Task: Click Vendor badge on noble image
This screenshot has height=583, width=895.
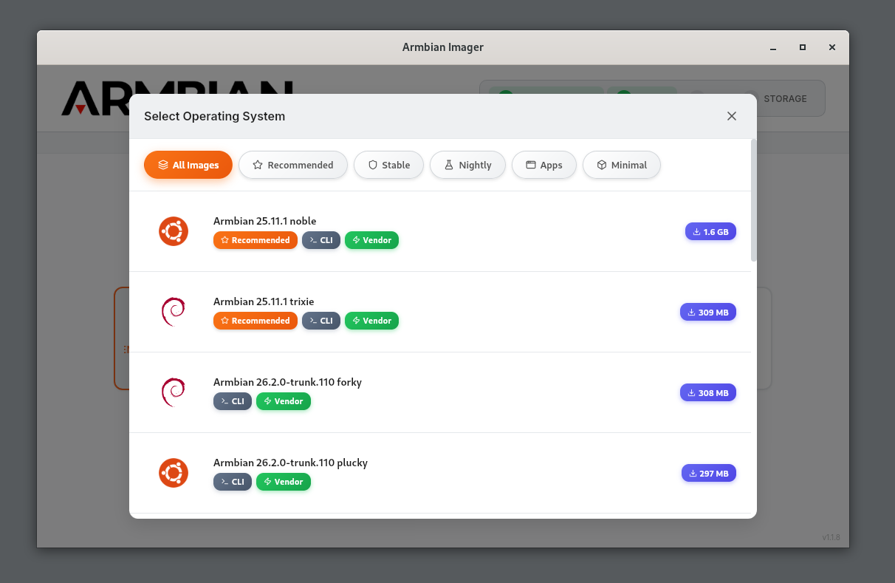Action: [371, 240]
